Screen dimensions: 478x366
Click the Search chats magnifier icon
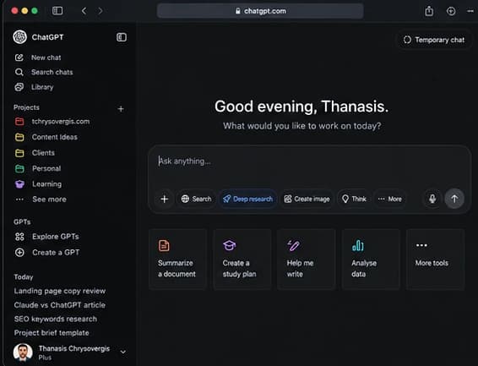click(19, 73)
